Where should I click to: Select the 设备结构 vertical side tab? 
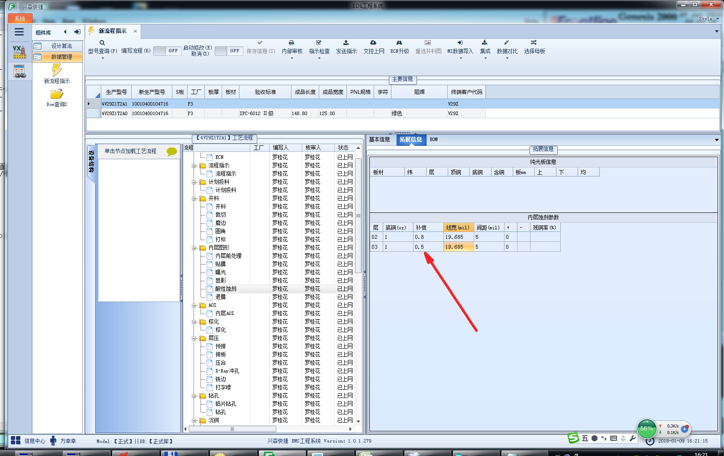(x=91, y=161)
